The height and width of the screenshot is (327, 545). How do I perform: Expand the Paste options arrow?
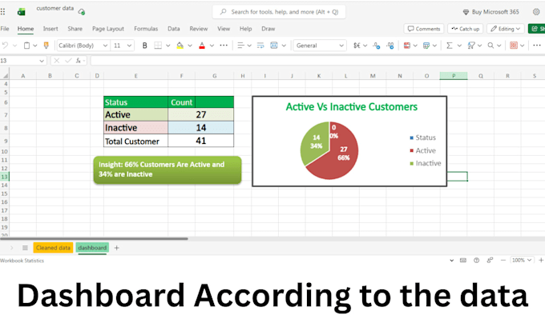point(35,46)
